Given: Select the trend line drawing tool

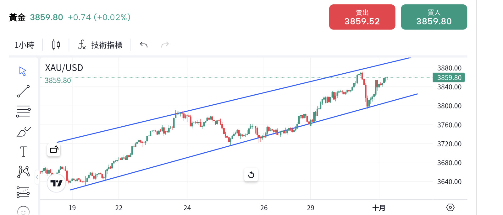Looking at the screenshot, I should click(x=23, y=91).
